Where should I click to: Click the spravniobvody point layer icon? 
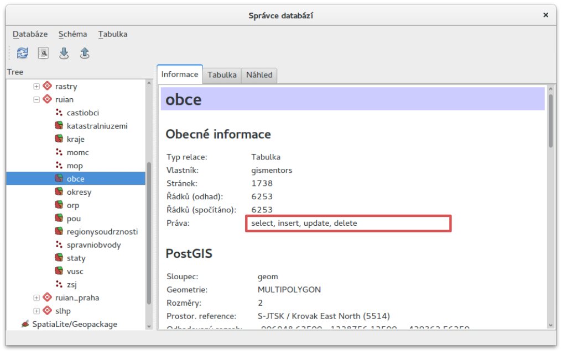59,244
